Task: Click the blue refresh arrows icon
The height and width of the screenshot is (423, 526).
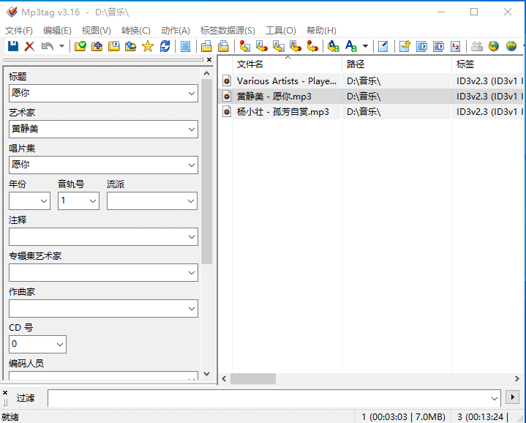Action: tap(165, 46)
